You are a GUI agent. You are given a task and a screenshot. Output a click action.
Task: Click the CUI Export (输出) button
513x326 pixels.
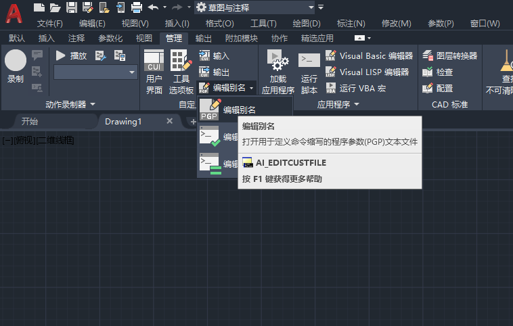click(214, 72)
